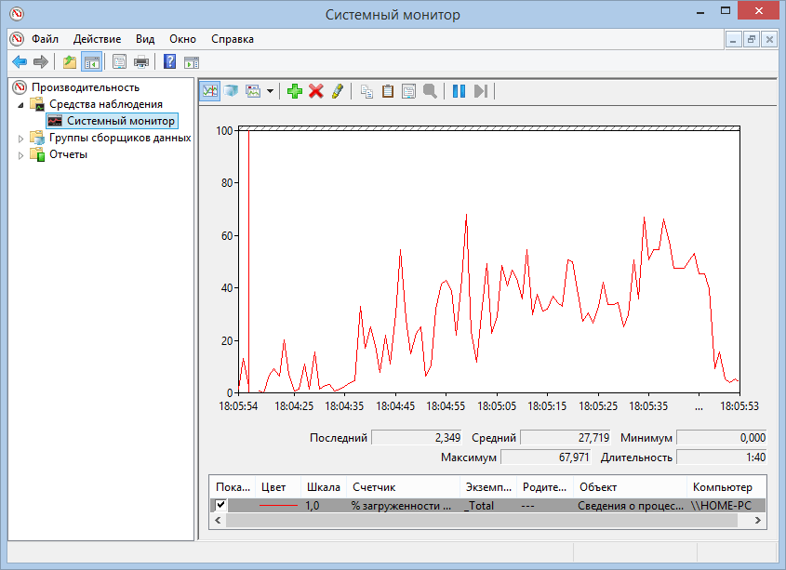Open the graph type dropdown arrow
The height and width of the screenshot is (570, 786).
[270, 91]
